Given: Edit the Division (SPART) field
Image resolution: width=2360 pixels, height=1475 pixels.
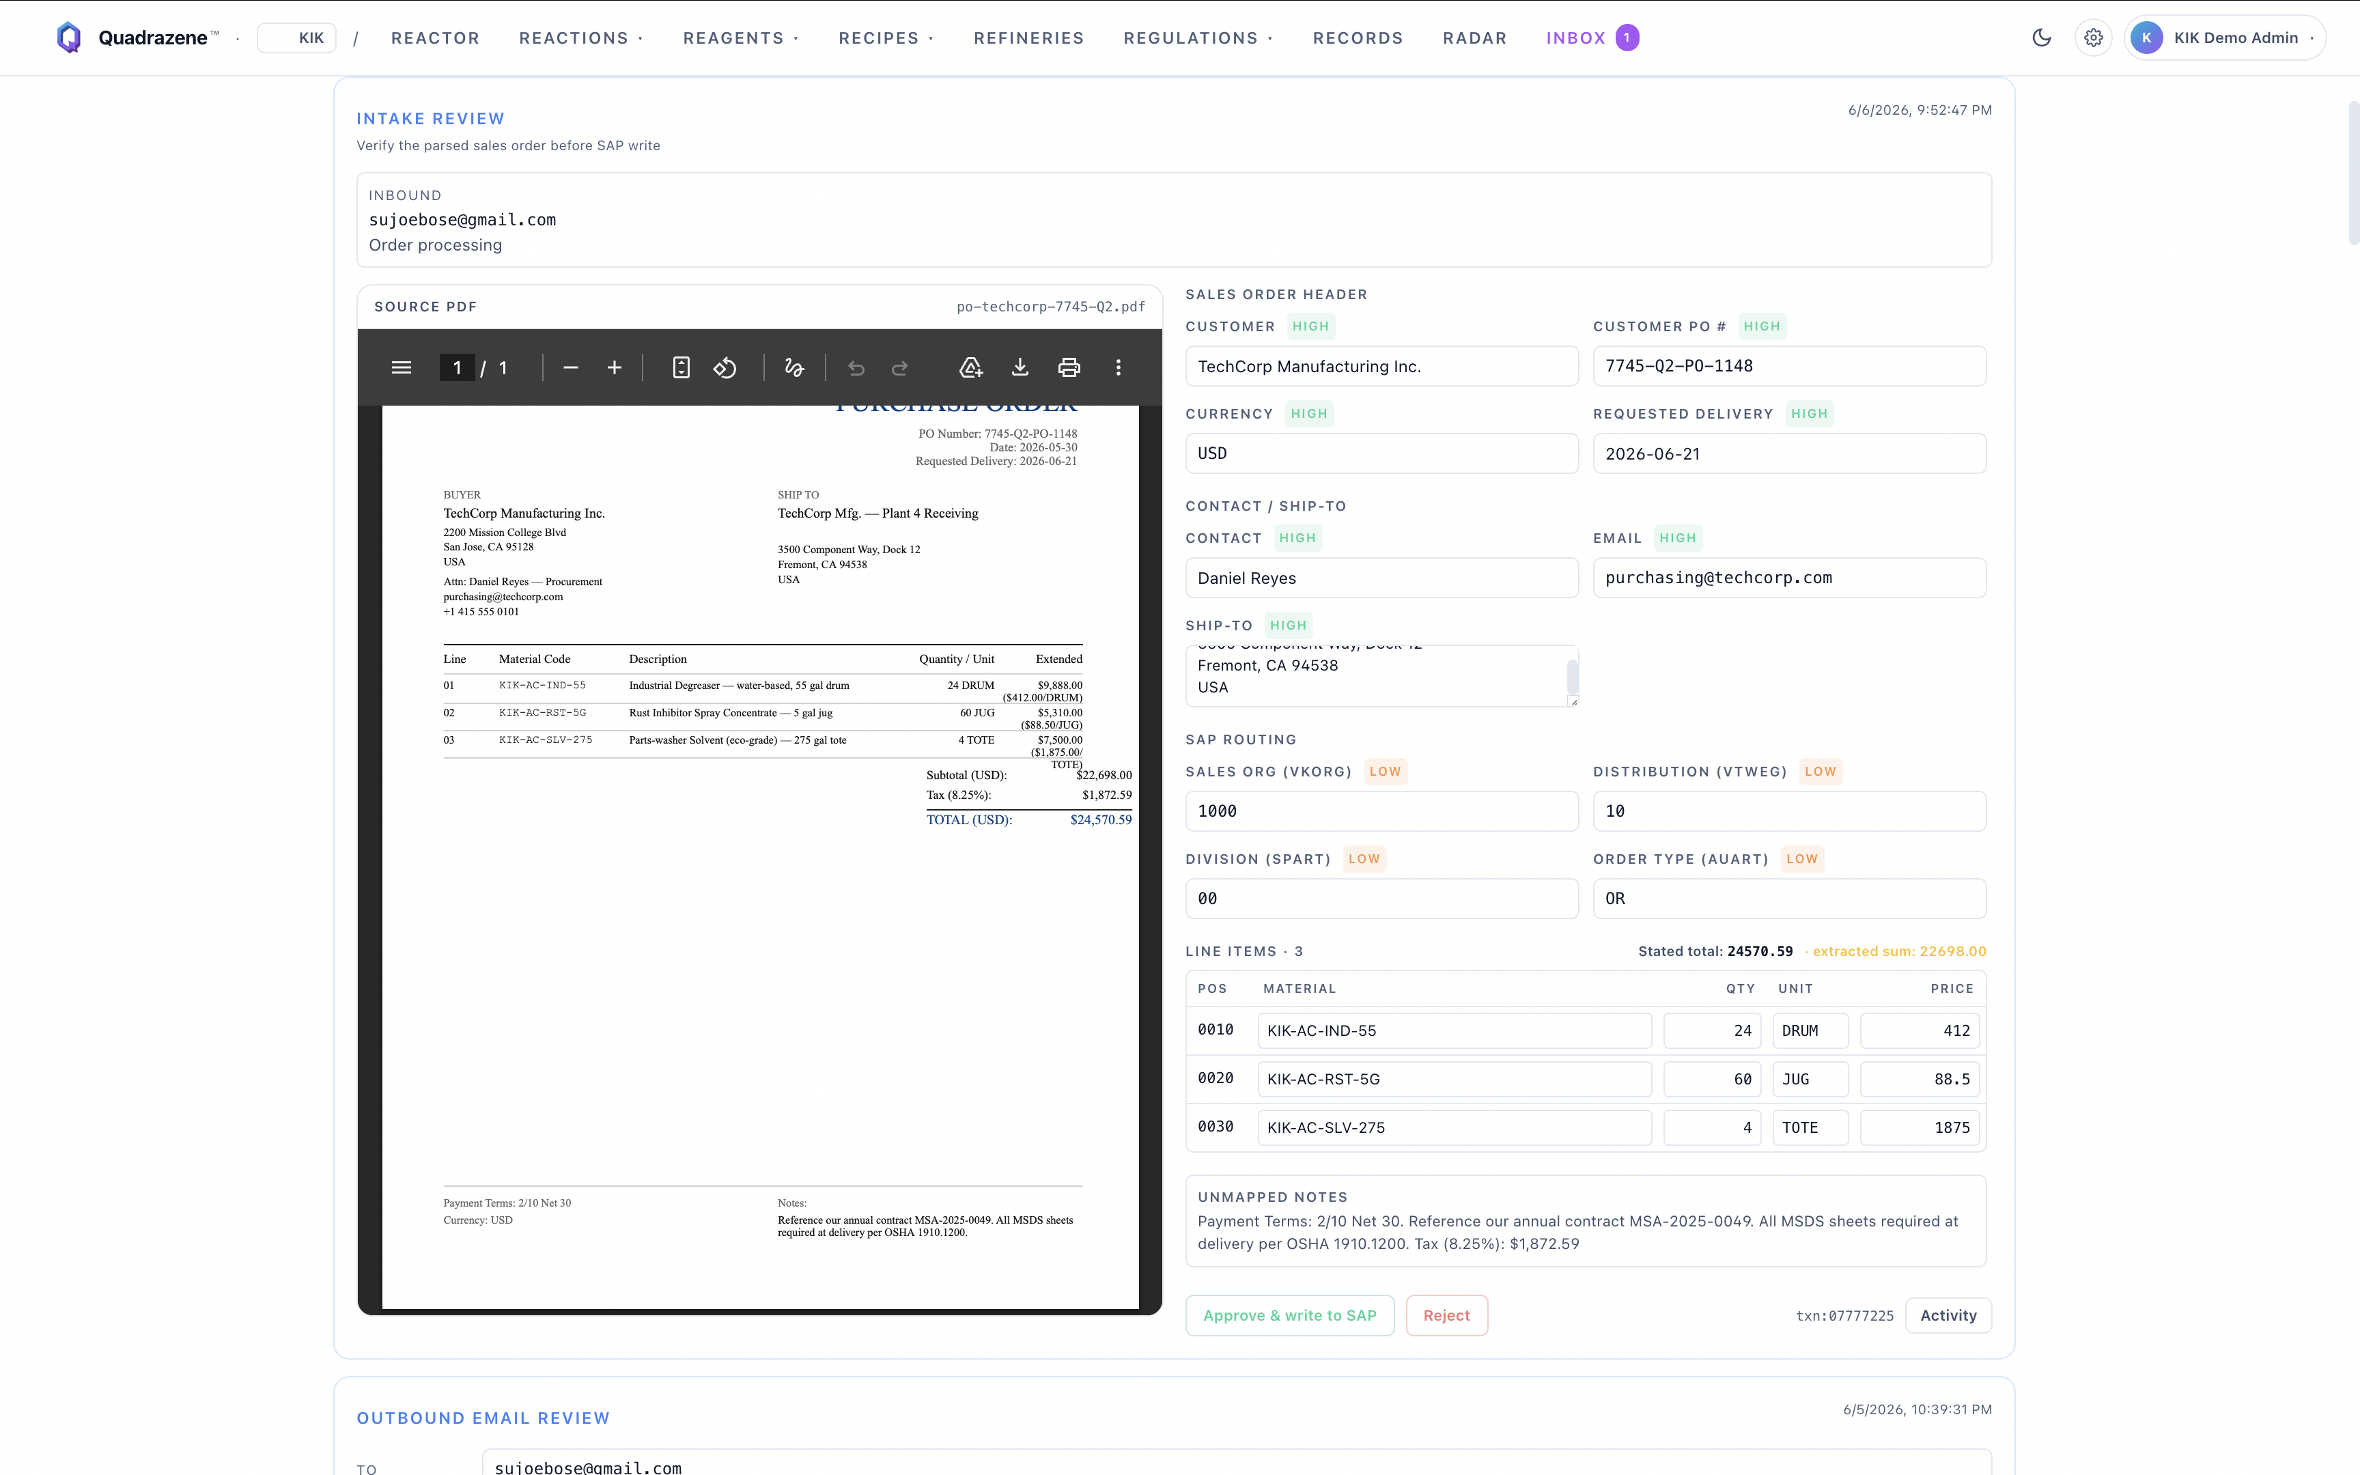Looking at the screenshot, I should (1381, 899).
